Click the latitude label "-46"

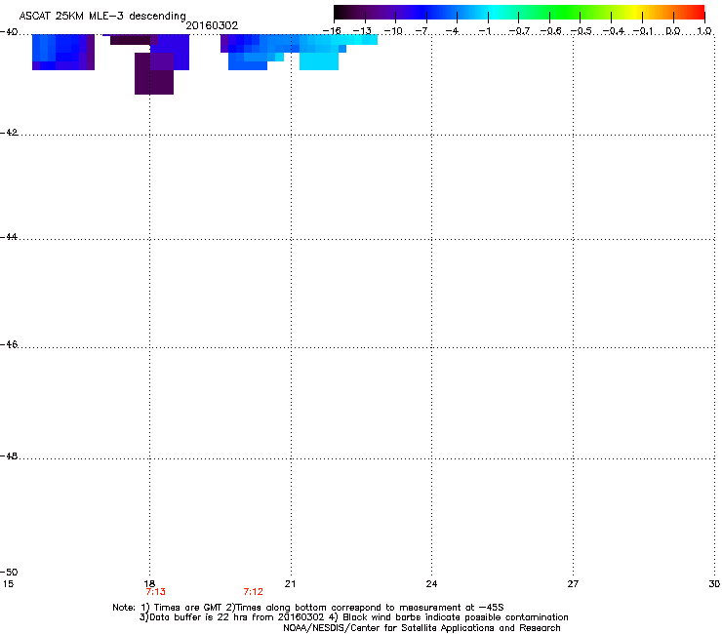coord(9,344)
